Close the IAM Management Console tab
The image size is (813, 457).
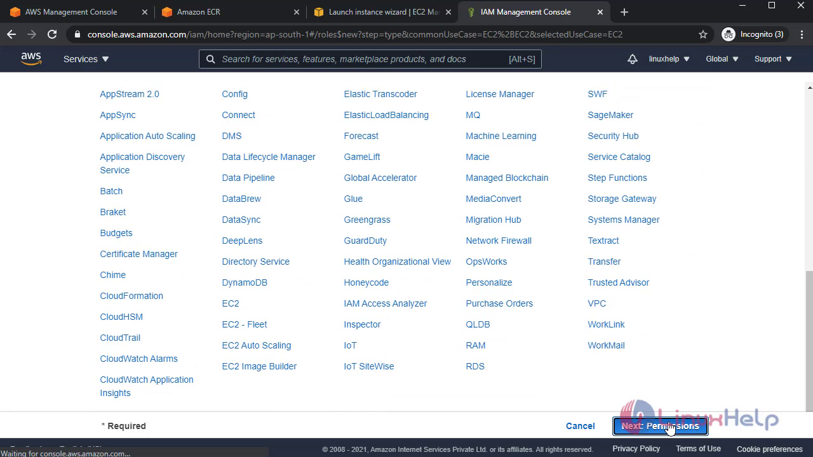(600, 12)
